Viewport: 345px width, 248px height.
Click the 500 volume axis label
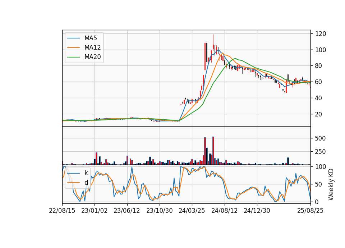click(x=320, y=138)
